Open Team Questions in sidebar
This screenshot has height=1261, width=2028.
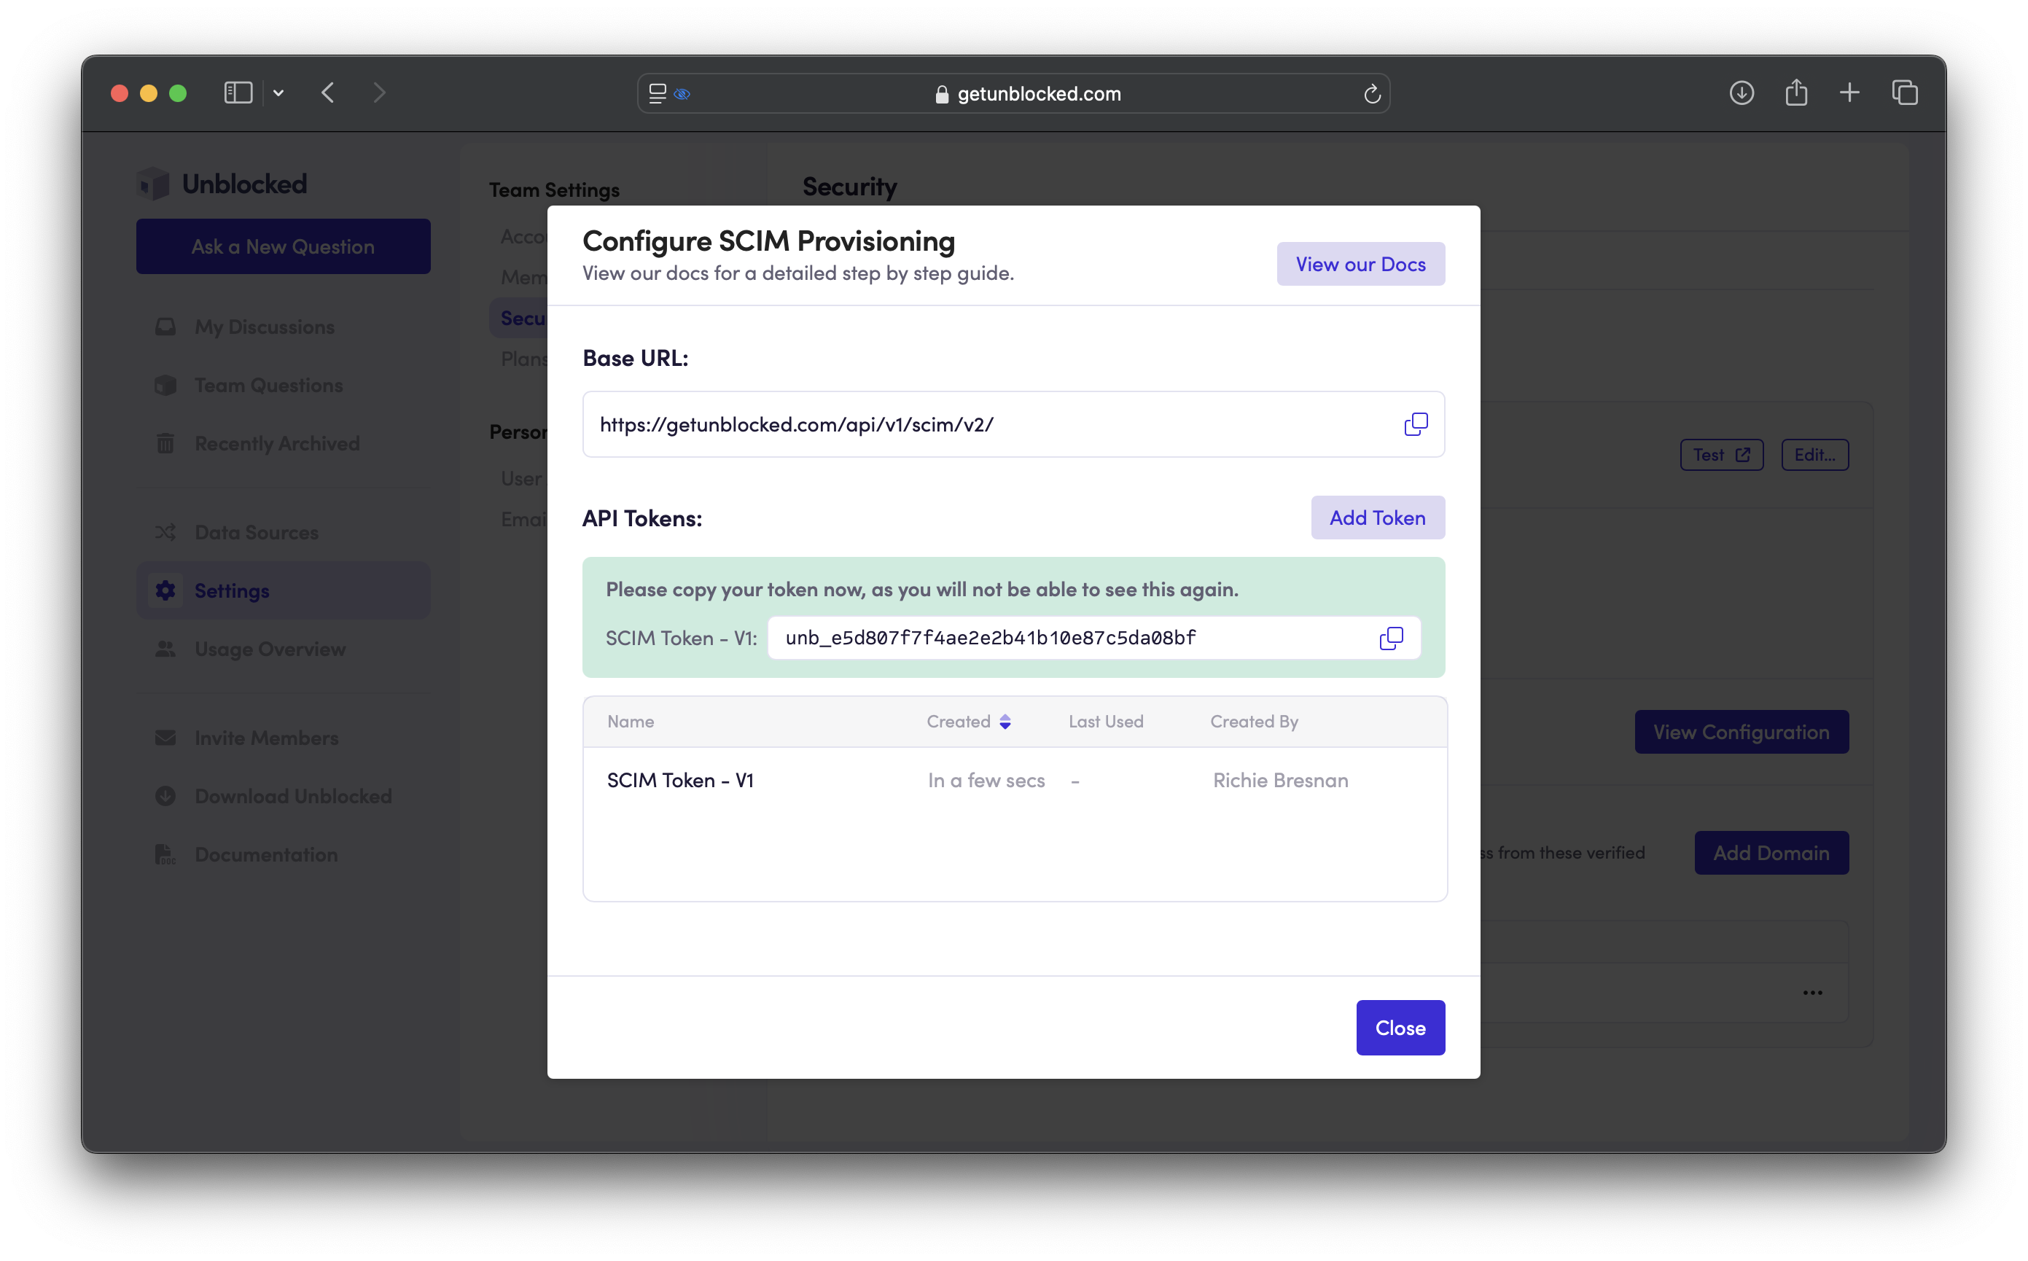click(284, 386)
